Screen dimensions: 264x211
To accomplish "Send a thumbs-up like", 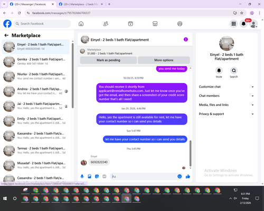I will (188, 176).
